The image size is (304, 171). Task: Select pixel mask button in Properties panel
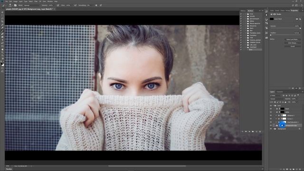(x=296, y=19)
